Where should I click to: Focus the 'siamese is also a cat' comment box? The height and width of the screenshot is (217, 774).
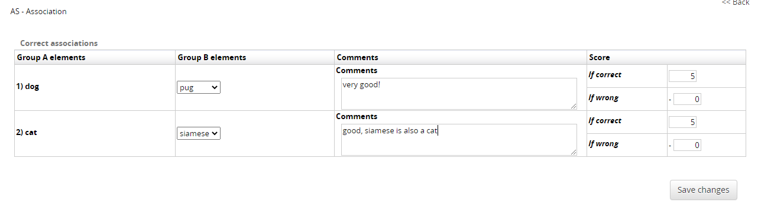pyautogui.click(x=459, y=140)
